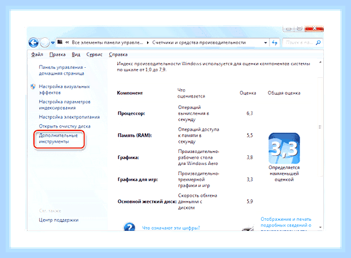Click the 3,3 overall score badge
The height and width of the screenshot is (258, 351).
click(x=284, y=148)
